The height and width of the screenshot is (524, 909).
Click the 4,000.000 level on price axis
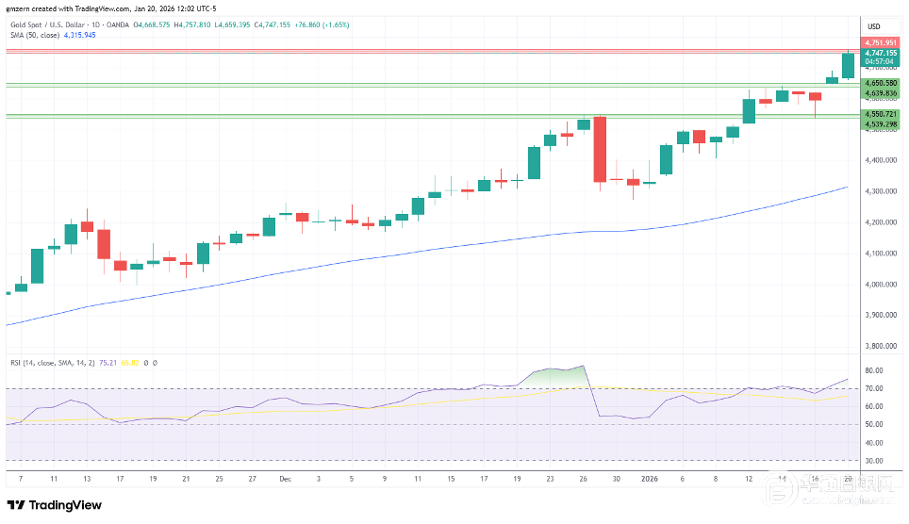click(880, 285)
